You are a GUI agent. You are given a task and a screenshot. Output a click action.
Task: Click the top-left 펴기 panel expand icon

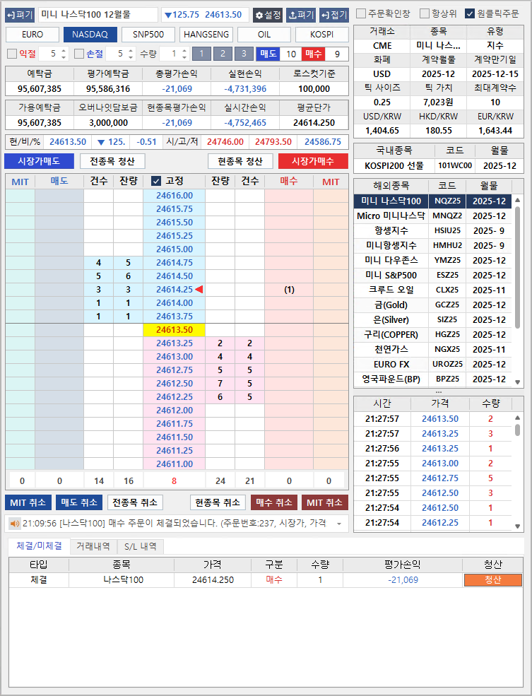coord(20,15)
